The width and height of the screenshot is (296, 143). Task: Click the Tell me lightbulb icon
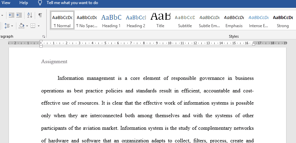40,3
